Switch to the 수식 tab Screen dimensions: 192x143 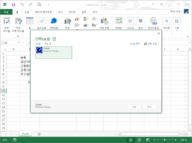60,12
